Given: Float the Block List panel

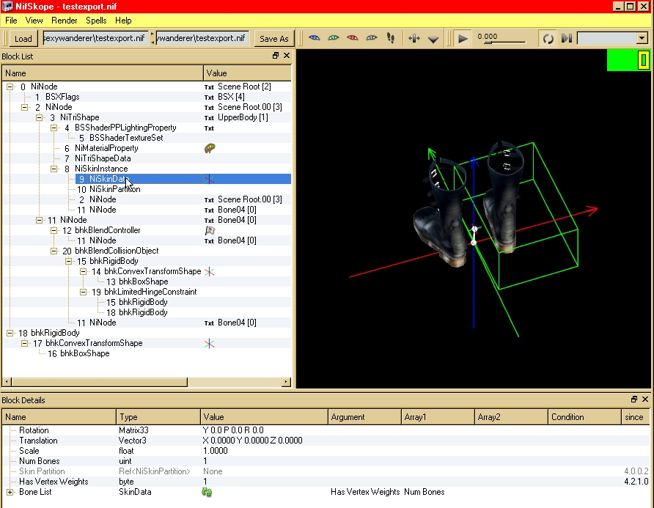Looking at the screenshot, I should [x=275, y=56].
